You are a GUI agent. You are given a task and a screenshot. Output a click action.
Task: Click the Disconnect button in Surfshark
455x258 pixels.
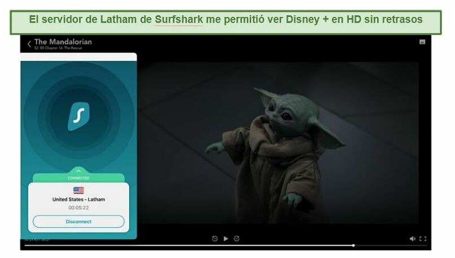pyautogui.click(x=78, y=221)
